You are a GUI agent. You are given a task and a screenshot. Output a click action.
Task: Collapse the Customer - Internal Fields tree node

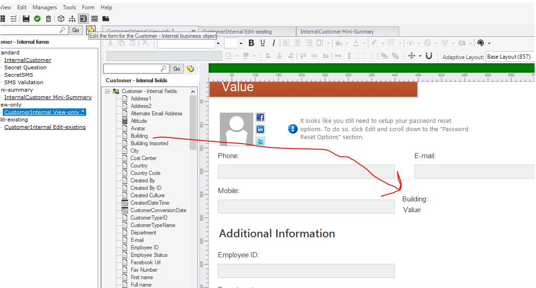coord(108,91)
